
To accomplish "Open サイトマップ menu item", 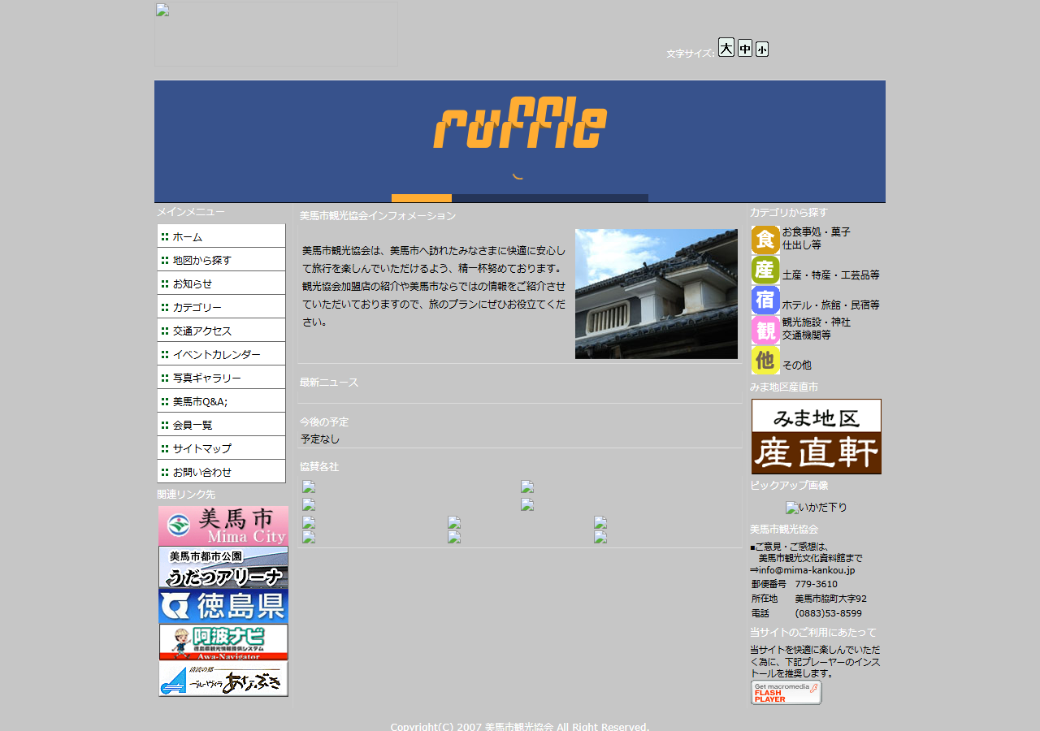I will pos(221,448).
